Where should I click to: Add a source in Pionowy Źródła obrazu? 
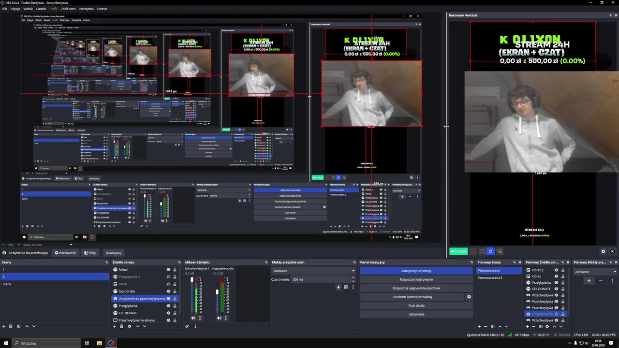[528, 326]
